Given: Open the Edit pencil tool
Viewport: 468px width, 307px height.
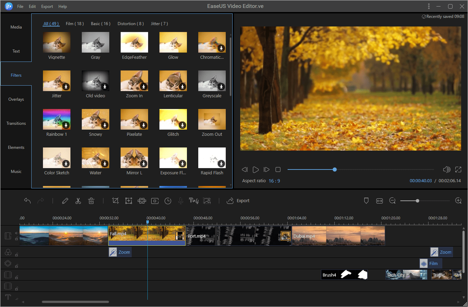Looking at the screenshot, I should click(65, 201).
